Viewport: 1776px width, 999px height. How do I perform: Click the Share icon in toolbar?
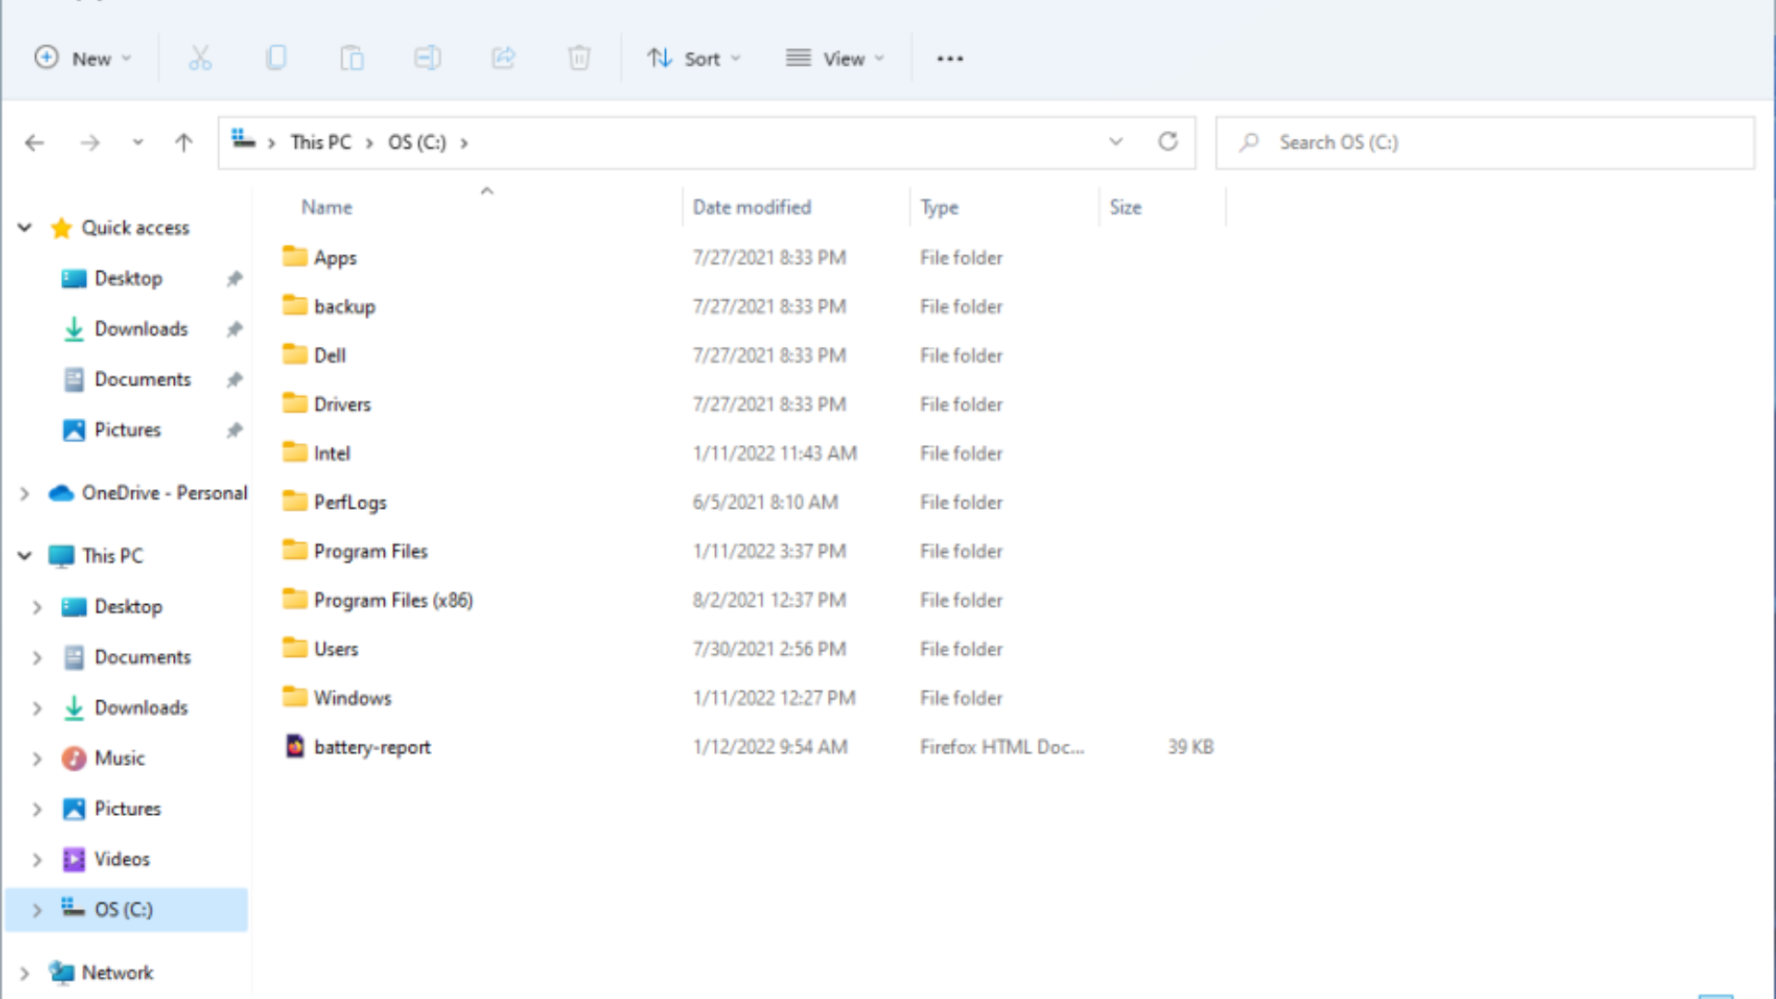503,58
